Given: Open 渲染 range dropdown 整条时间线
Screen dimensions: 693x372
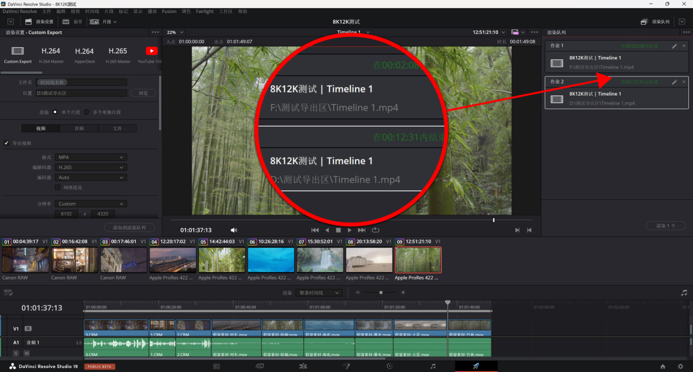Looking at the screenshot, I should point(319,293).
